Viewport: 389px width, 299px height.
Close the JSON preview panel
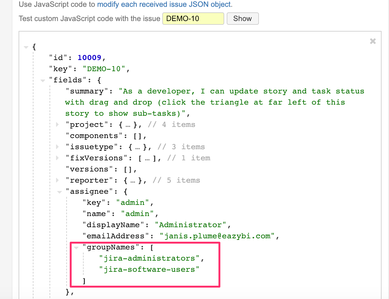point(373,41)
